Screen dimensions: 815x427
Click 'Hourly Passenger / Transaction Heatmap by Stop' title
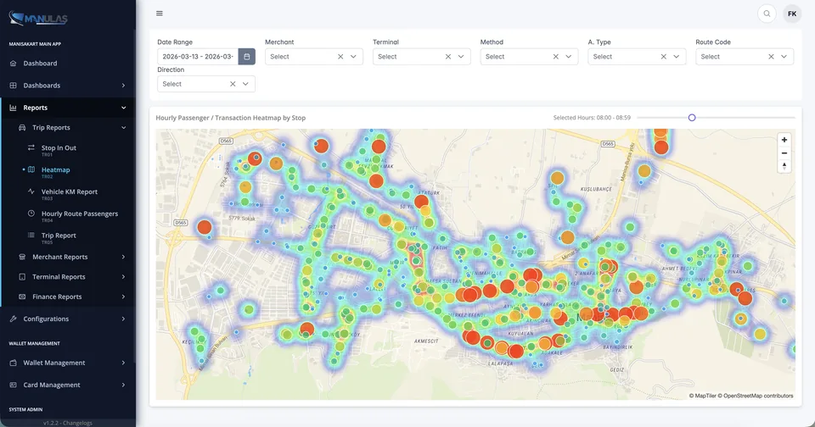click(x=231, y=118)
